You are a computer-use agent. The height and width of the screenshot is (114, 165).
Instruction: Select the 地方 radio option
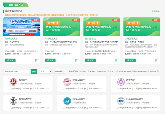(108, 71)
